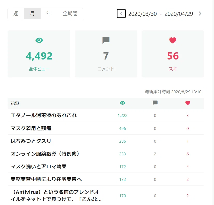Screen dimensions: 214x205
Task: Click the end date 2020/04/29
Action: (x=179, y=14)
